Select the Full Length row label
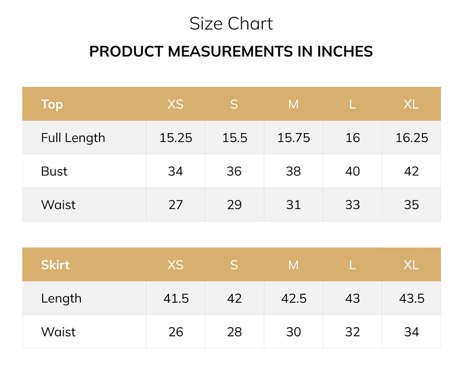 [x=73, y=138]
